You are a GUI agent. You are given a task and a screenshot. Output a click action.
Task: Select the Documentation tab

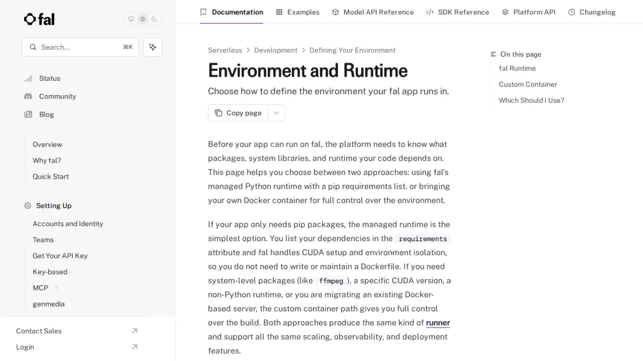[231, 12]
